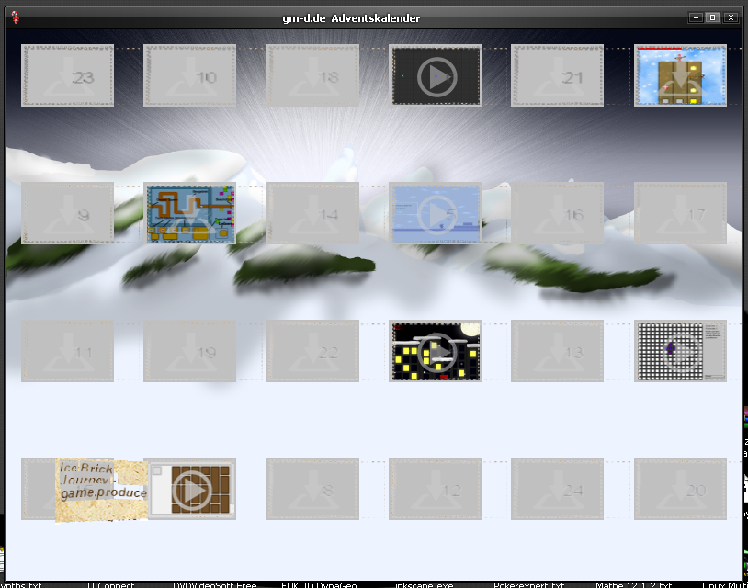Start the brown brick game via play button
The height and width of the screenshot is (588, 748).
point(191,490)
